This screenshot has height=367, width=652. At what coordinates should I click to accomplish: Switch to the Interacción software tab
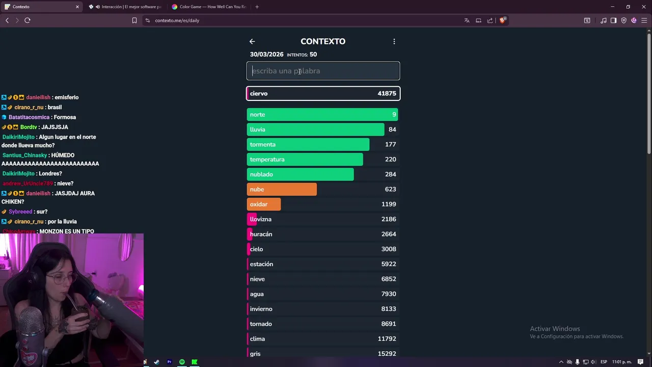click(x=126, y=7)
